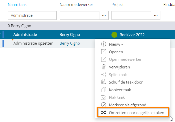Select Omzetten naar dagelijkse taken menu entry
The width and height of the screenshot is (175, 122).
click(133, 113)
